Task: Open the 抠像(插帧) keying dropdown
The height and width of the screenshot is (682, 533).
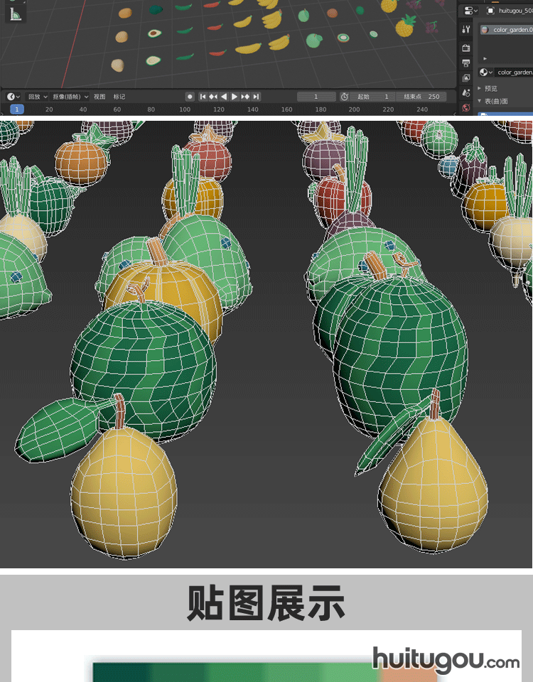Action: click(70, 97)
